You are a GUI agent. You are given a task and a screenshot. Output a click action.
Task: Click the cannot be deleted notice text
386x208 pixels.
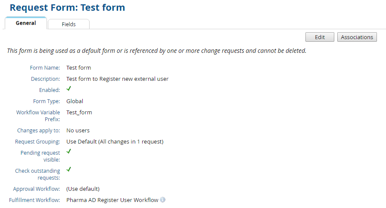[x=156, y=51]
